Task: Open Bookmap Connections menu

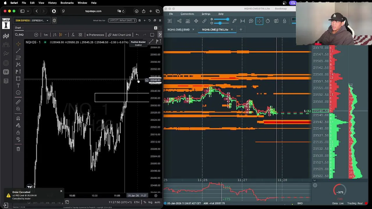Action: click(x=187, y=14)
